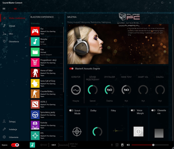Open Instalacja section

click(x=15, y=129)
